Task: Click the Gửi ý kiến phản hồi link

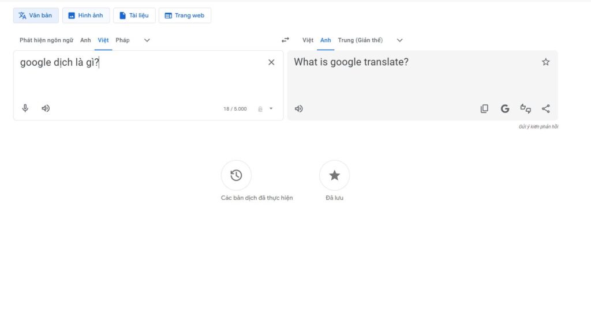Action: click(x=538, y=127)
